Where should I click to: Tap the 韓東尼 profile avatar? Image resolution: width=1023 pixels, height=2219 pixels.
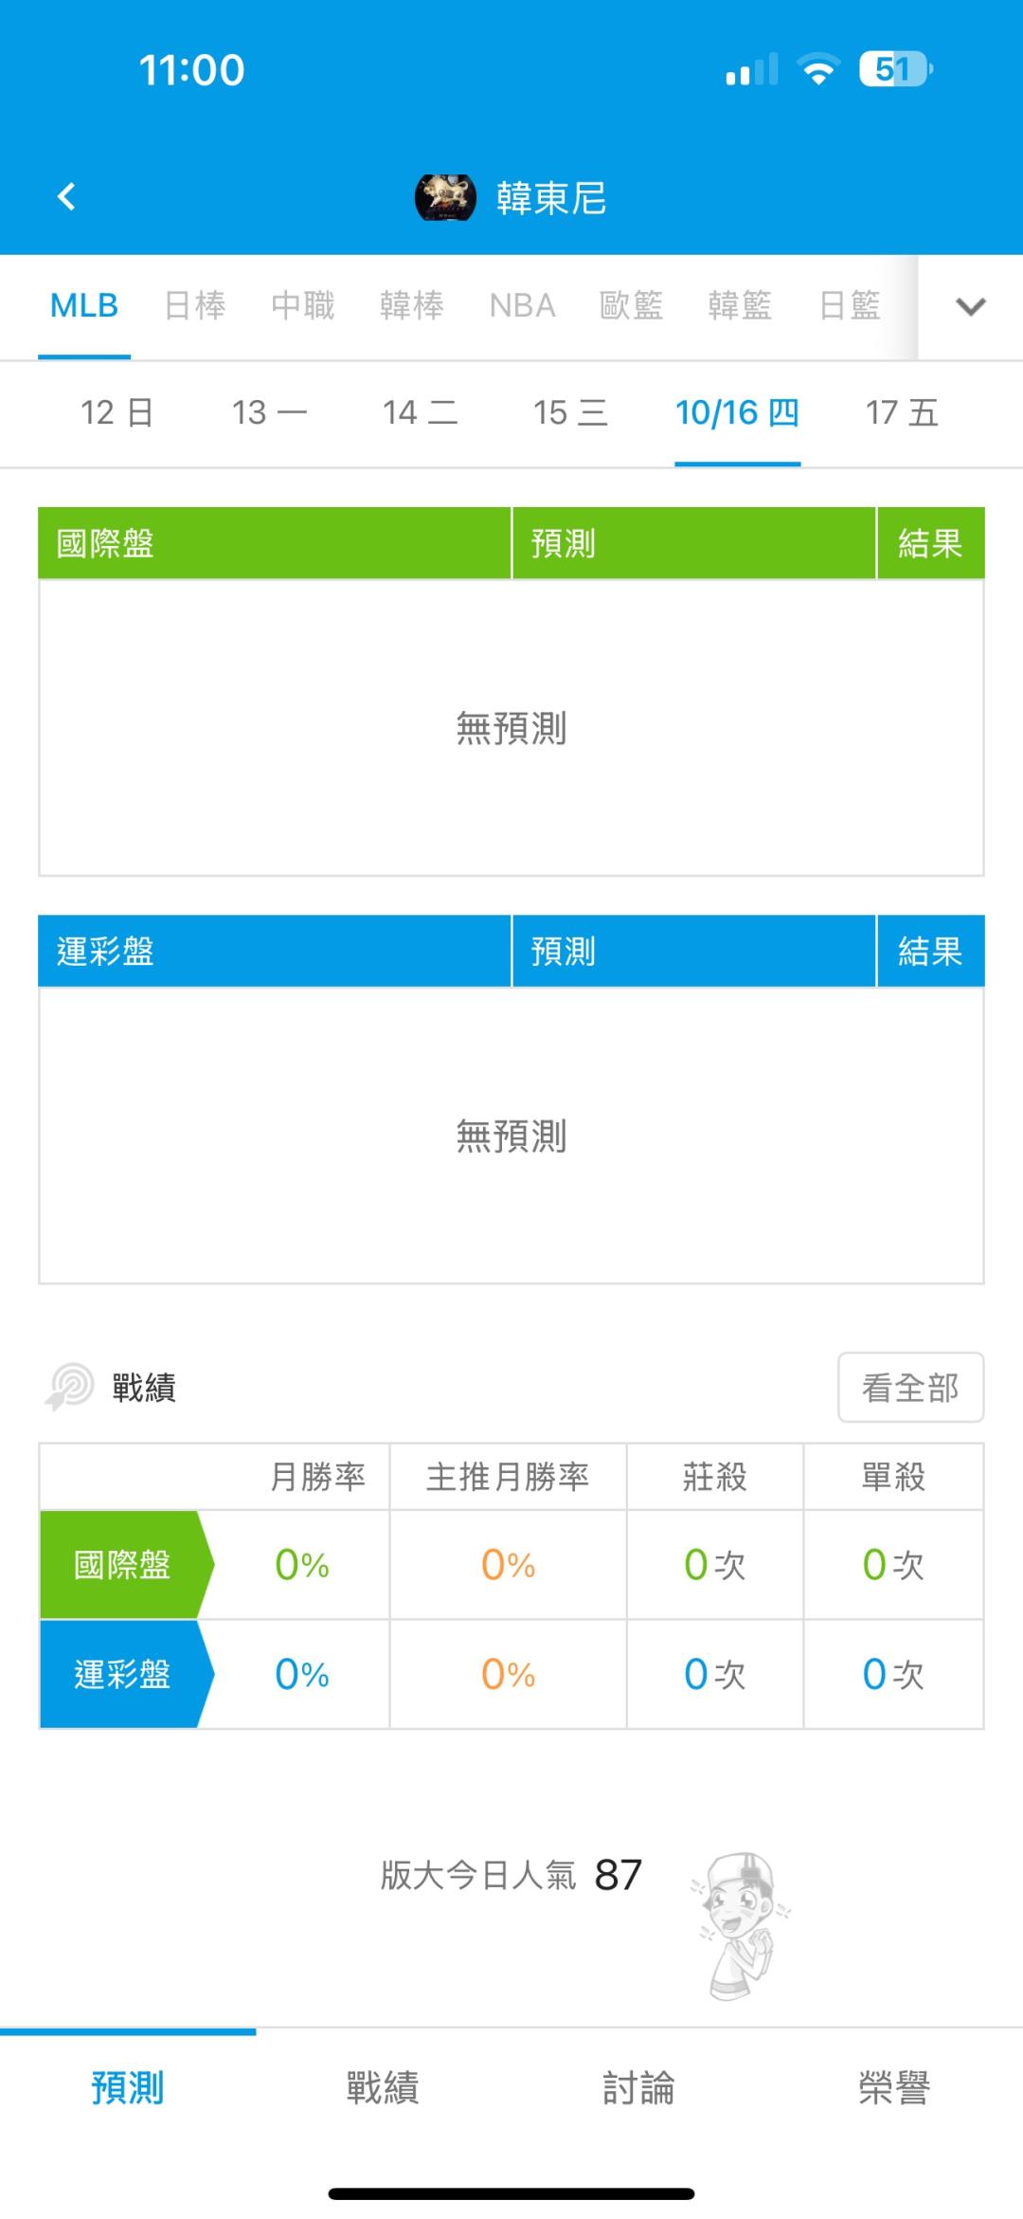(445, 197)
